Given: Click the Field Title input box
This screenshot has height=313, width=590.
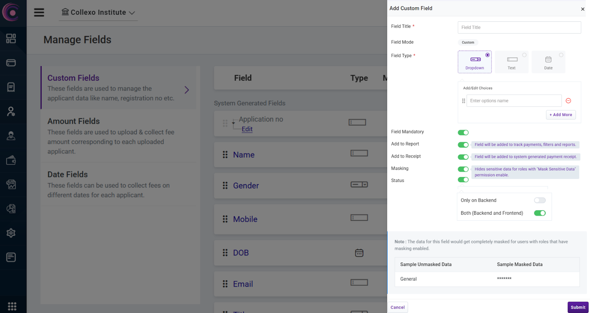Looking at the screenshot, I should coord(519,27).
